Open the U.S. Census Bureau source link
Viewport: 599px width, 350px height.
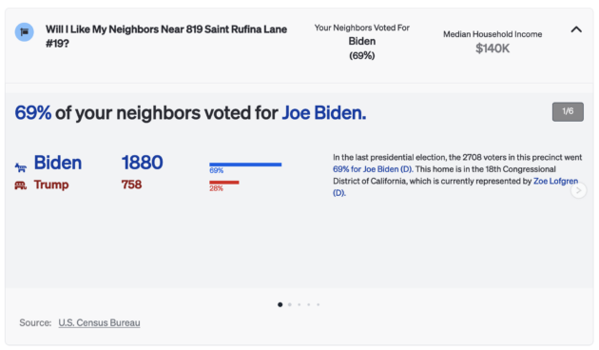(99, 322)
